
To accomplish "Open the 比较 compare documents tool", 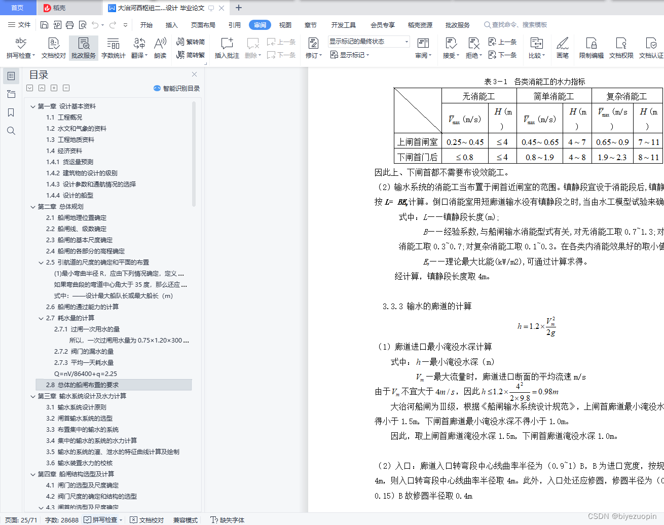I will (x=536, y=48).
